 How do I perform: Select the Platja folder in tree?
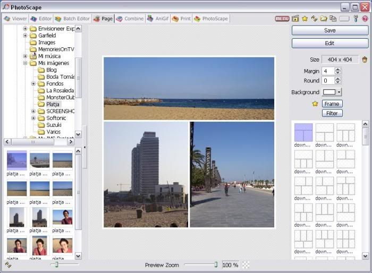(53, 104)
